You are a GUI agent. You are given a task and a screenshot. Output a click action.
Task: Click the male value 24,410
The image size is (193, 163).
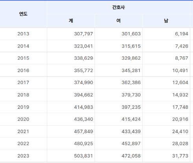tap(180, 132)
